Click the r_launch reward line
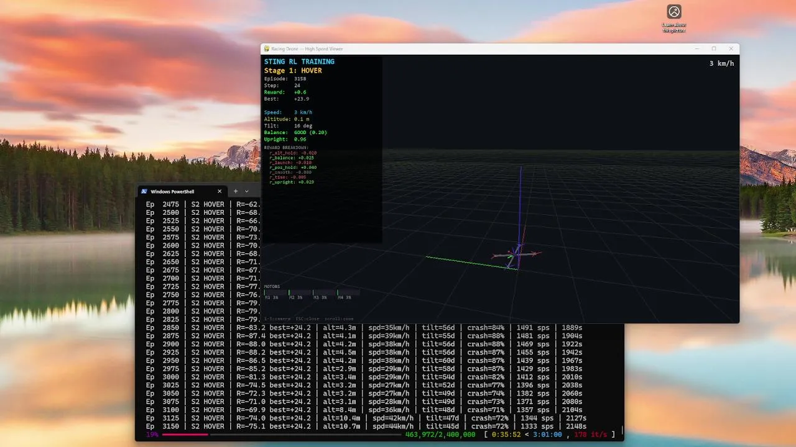The image size is (796, 447). click(x=290, y=163)
